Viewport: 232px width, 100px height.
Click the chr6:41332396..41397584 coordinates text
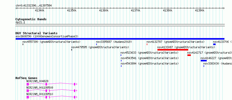click(x=34, y=6)
